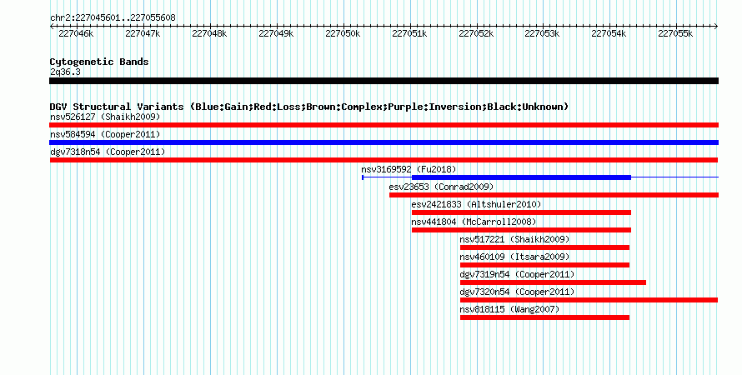Open the nsv3169592 (Fu2018) variant label
Screen dimensions: 742x375
tap(409, 169)
